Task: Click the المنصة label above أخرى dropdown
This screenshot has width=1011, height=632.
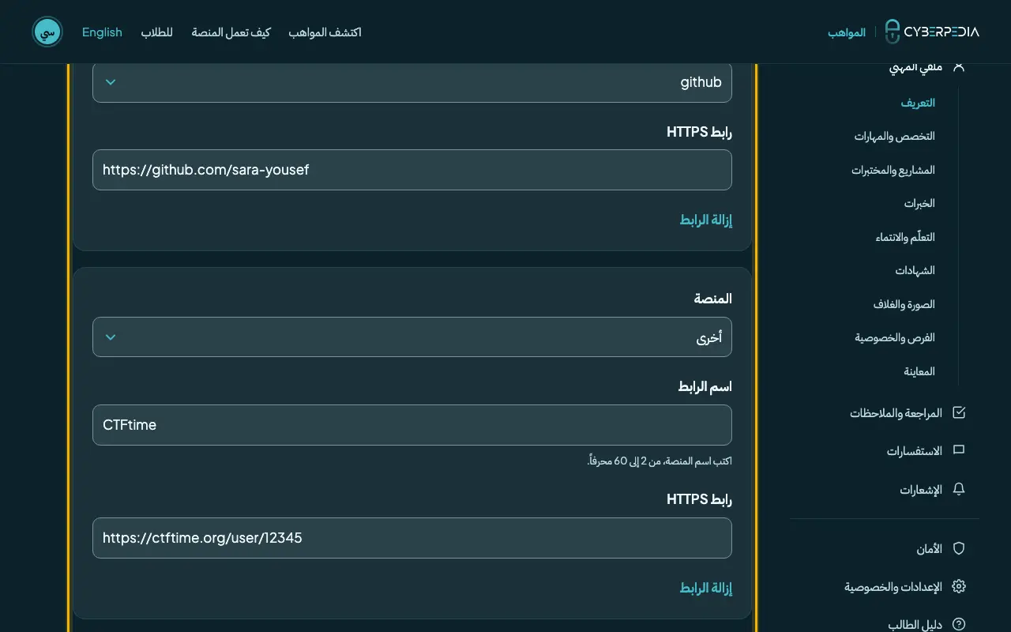Action: 713,299
